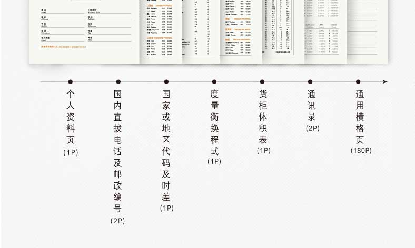The height and width of the screenshot is (248, 415).
Task: Select the dot above 国家或地区代码及时差
Action: pos(166,82)
